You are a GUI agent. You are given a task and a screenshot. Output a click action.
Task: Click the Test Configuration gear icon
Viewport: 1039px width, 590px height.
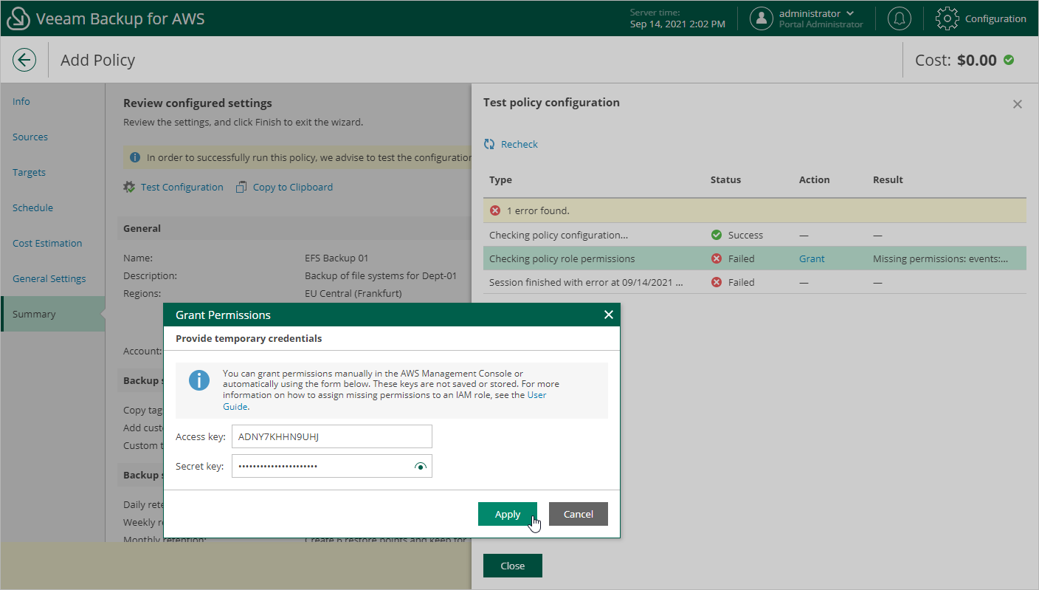[129, 187]
